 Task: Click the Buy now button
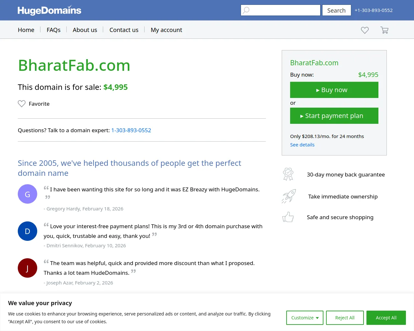point(334,90)
